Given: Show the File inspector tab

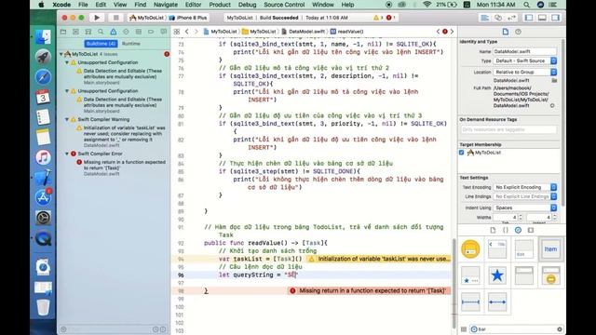Looking at the screenshot, I should (505, 32).
